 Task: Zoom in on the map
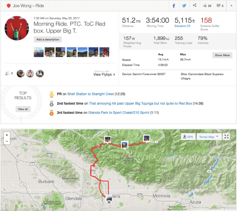tap(7, 136)
